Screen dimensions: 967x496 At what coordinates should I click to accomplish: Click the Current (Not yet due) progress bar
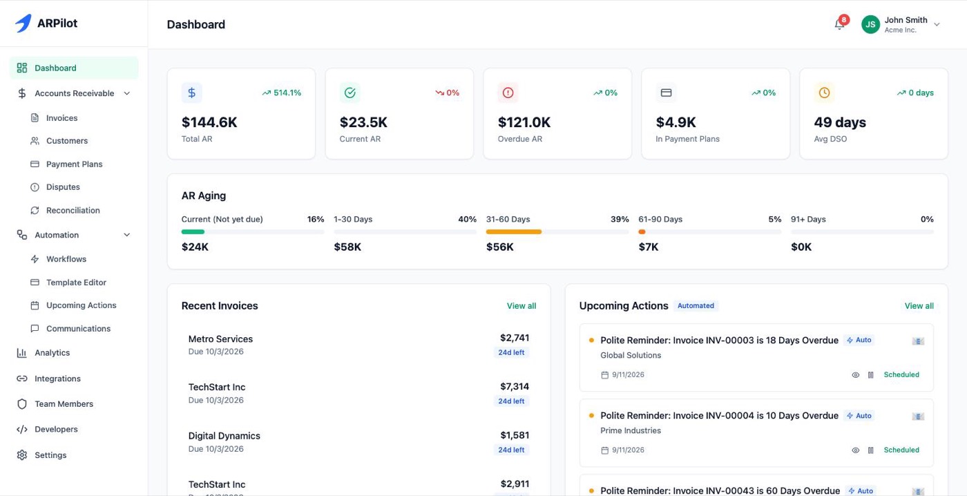click(x=253, y=232)
